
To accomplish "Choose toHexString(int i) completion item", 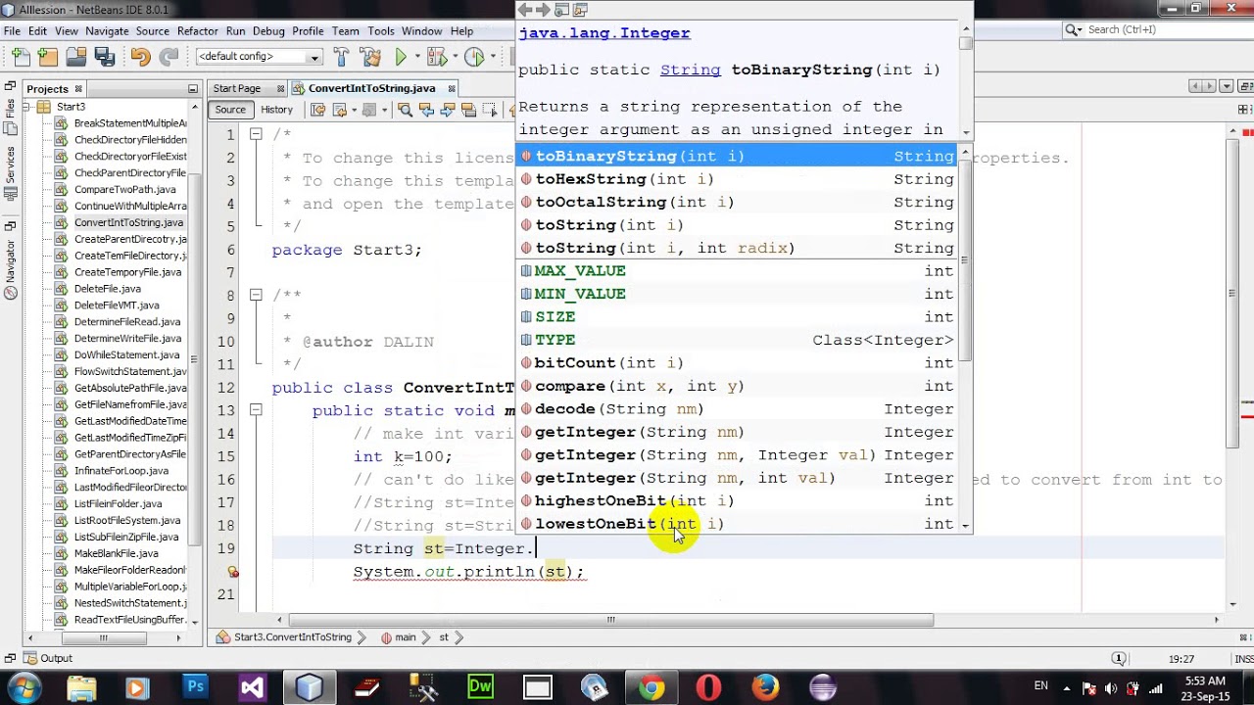I will (x=737, y=179).
